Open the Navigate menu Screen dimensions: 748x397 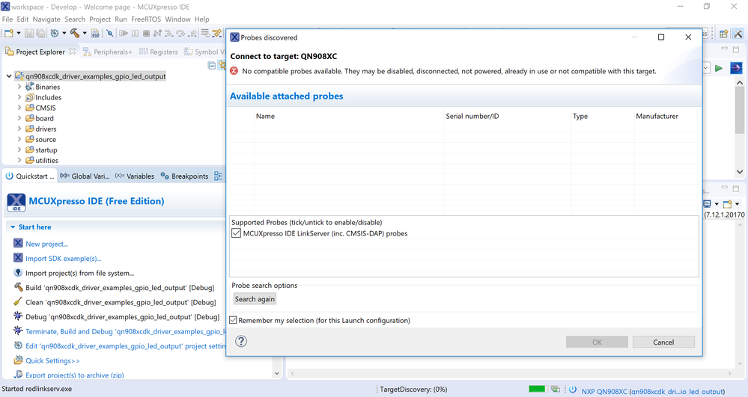pos(46,19)
